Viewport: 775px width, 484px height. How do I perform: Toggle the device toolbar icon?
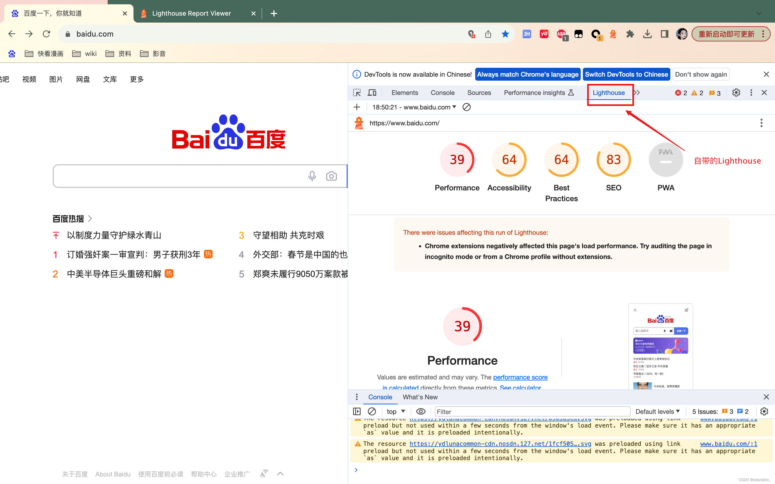click(x=372, y=93)
